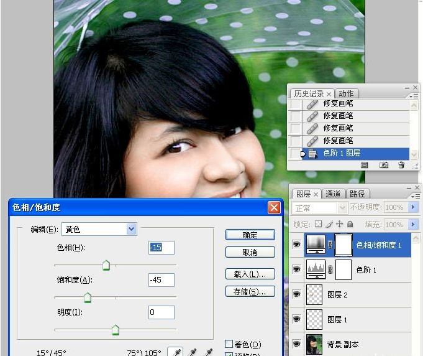Image resolution: width=423 pixels, height=356 pixels.
Task: Click the 饱和度 value field showing -45
Action: [161, 280]
